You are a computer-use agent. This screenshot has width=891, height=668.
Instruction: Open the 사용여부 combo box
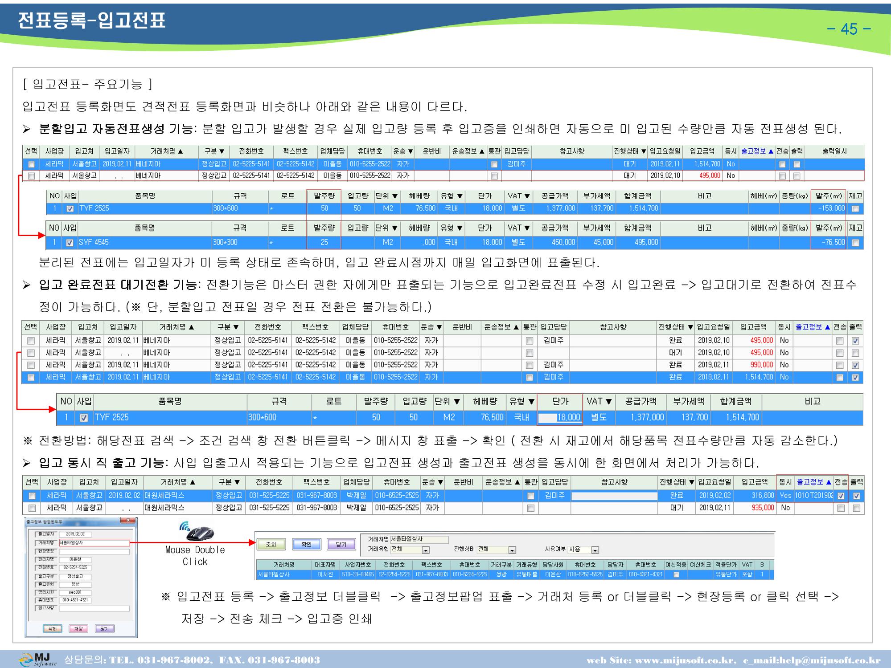pos(595,550)
